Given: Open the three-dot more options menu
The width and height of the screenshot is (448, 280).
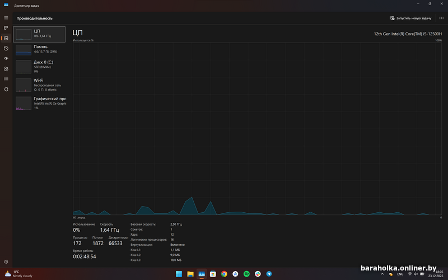Looking at the screenshot, I should (441, 18).
